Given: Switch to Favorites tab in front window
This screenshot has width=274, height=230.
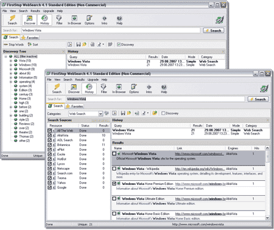Looking at the screenshot, I should [75, 106].
